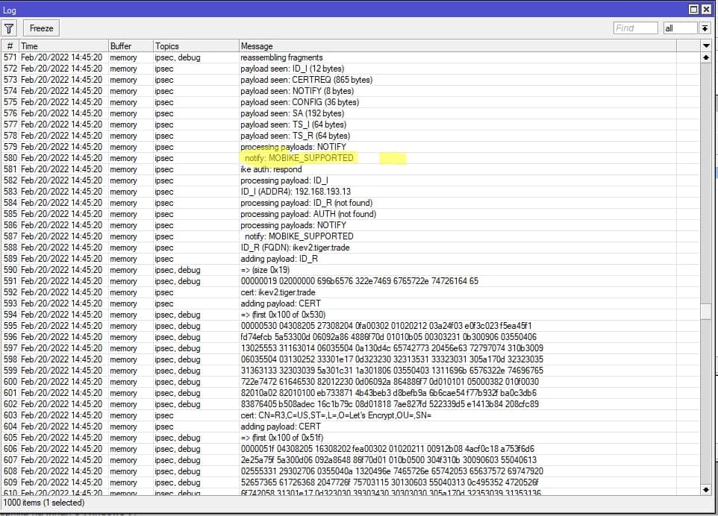Select Let's Encrypt cert row 603
The height and width of the screenshot is (516, 718).
click(351, 415)
